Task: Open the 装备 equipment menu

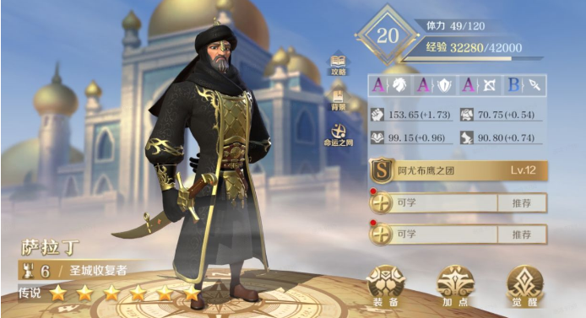Action: tap(386, 287)
